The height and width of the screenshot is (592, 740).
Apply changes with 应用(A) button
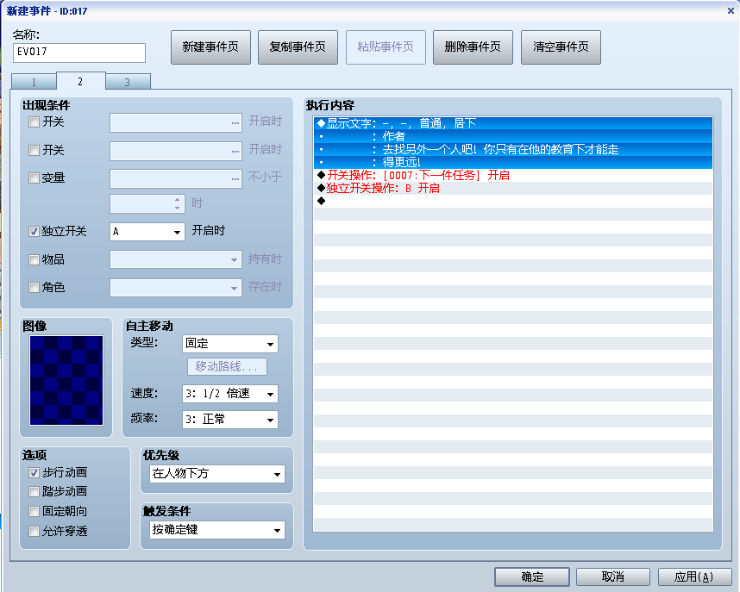[x=694, y=576]
